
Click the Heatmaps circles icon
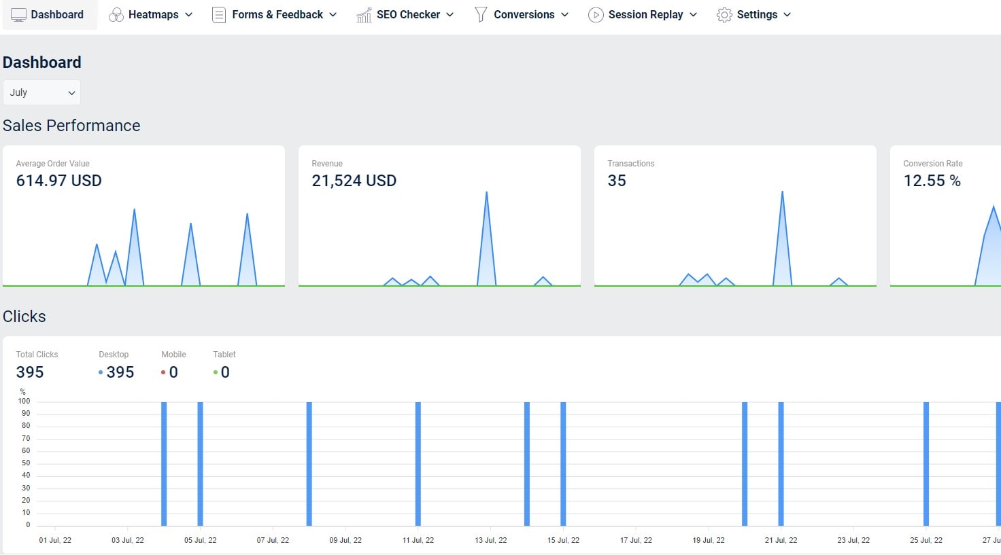click(x=116, y=15)
